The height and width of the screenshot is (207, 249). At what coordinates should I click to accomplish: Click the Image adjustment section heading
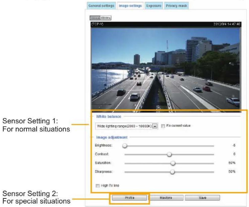112,137
